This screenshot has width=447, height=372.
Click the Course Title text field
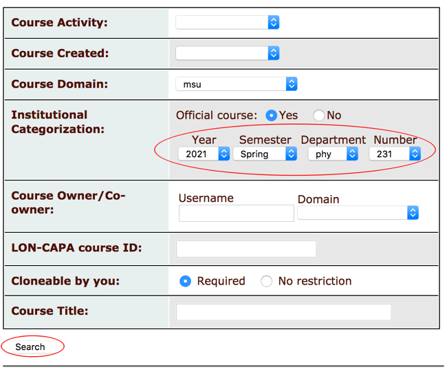(283, 312)
